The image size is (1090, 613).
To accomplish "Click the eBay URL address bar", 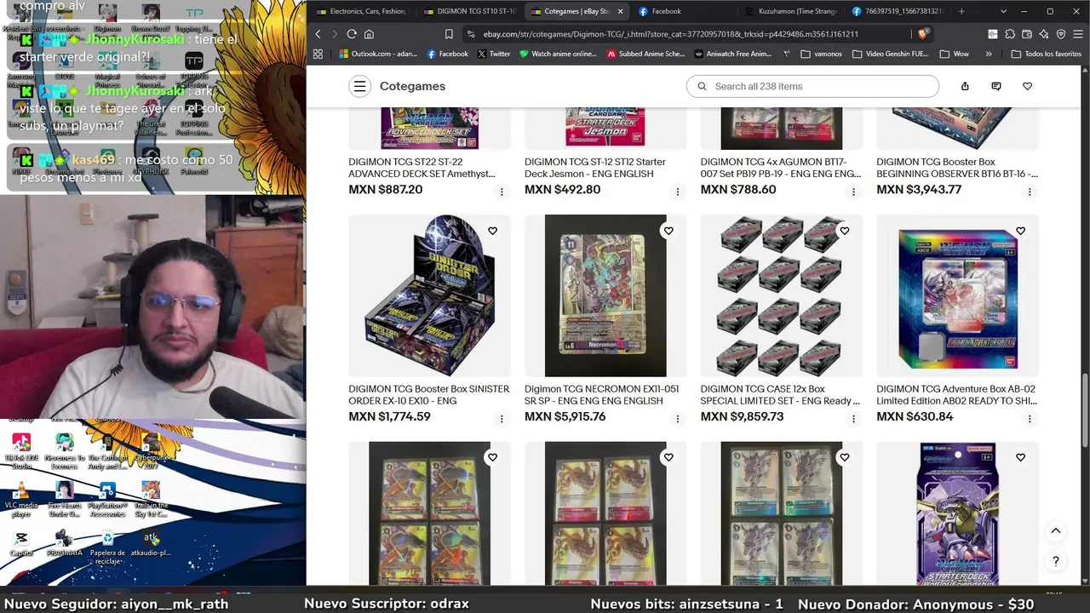I will point(673,34).
